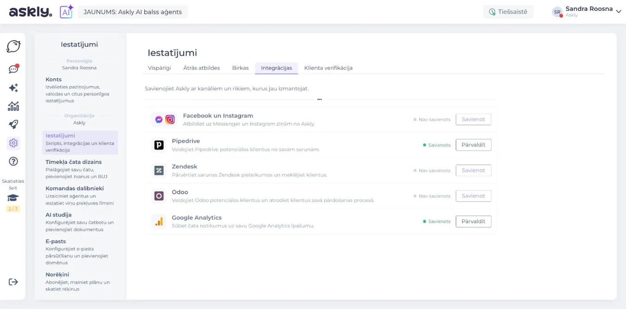Switch to the Klienta verifikācija tab
This screenshot has width=626, height=309.
pos(328,68)
